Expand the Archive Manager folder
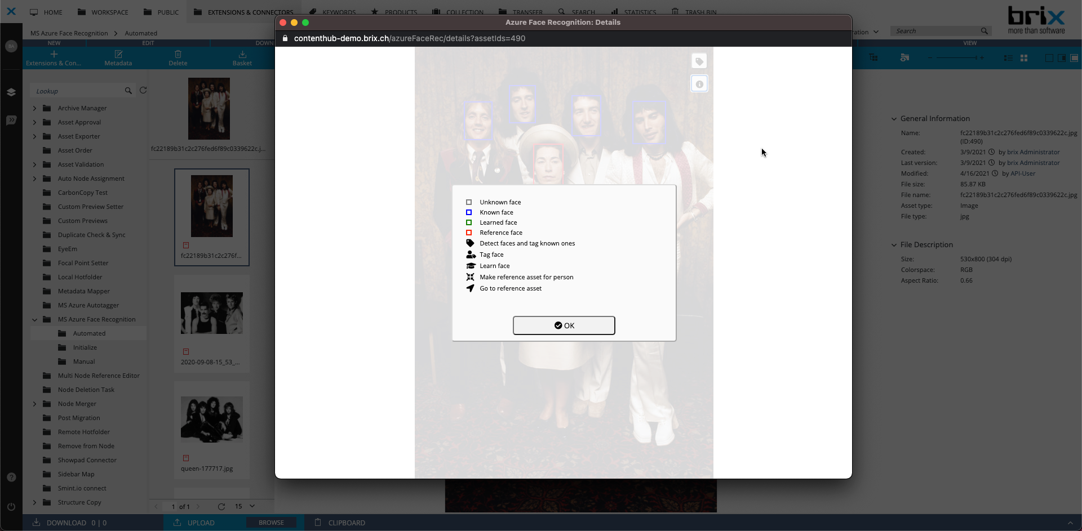The image size is (1082, 531). [x=34, y=108]
